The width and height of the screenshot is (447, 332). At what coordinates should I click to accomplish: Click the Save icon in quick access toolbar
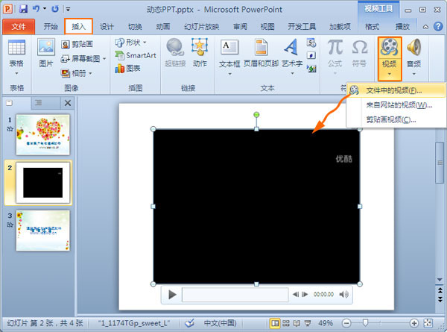tap(23, 9)
